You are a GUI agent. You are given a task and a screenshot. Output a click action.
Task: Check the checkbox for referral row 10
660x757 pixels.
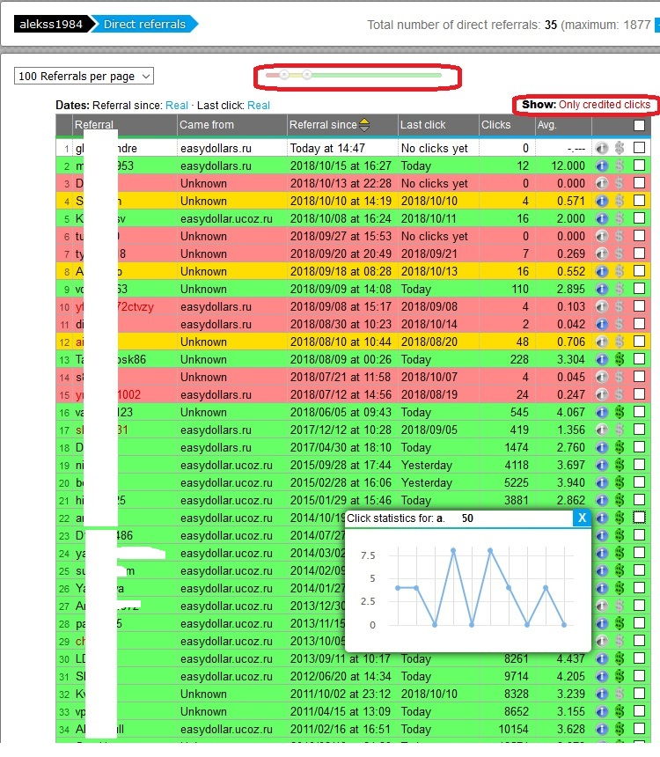[639, 306]
